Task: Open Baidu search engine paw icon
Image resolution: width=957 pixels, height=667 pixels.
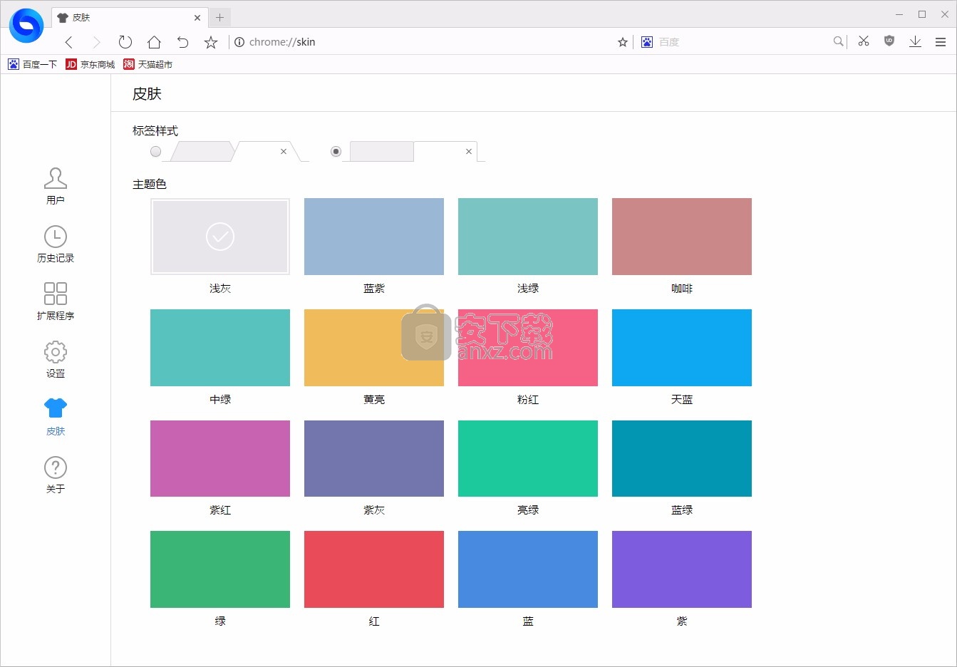Action: click(x=646, y=42)
